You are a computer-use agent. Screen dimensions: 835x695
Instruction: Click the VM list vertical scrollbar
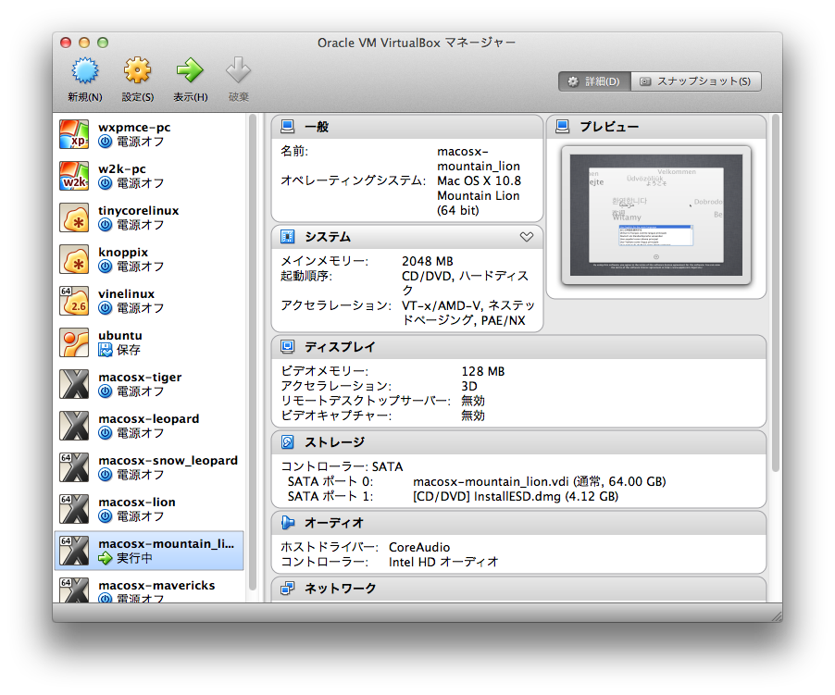(x=253, y=352)
